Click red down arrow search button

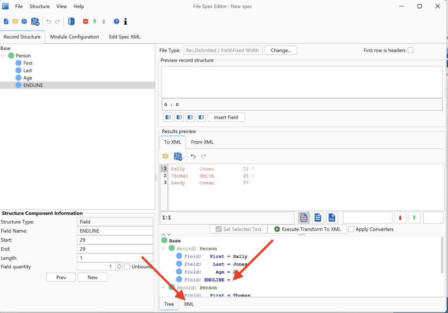[x=400, y=218]
